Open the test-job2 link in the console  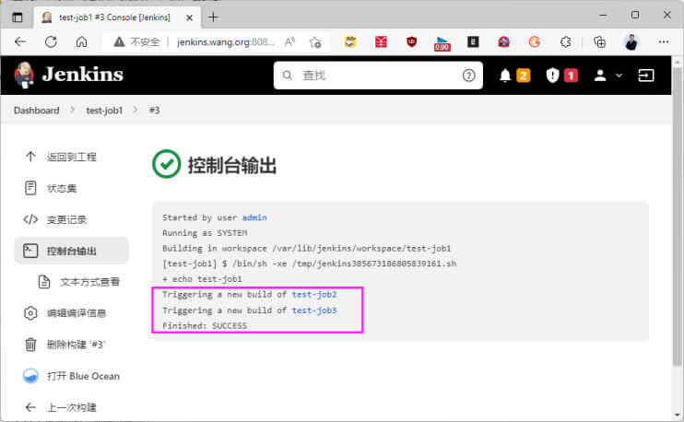(314, 295)
